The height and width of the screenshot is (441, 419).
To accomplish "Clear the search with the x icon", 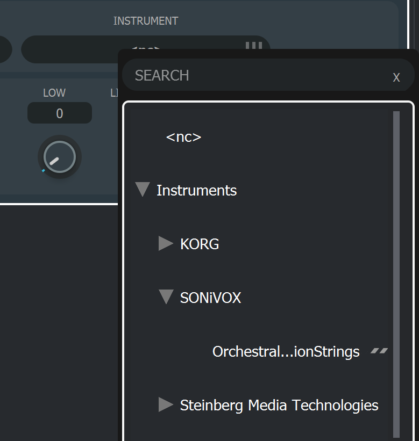I will coord(396,77).
